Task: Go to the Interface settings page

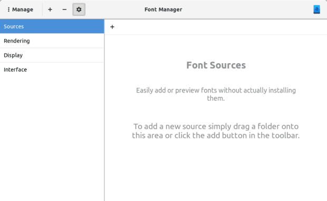Action: pos(52,69)
